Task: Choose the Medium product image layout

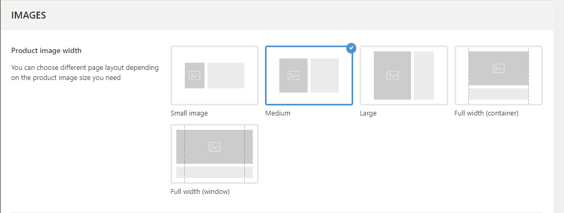Action: click(309, 75)
